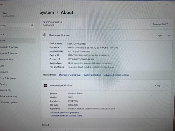
Task: Click the OptiPlex 9010 model text
Action: point(48,25)
